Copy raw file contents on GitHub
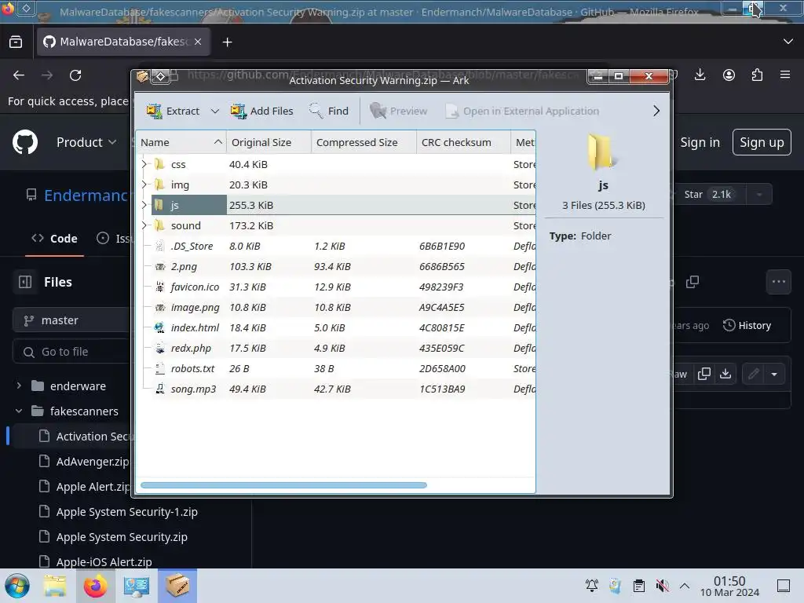The image size is (804, 603). pyautogui.click(x=704, y=374)
